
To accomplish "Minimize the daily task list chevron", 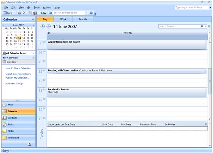I will pyautogui.click(x=206, y=124).
